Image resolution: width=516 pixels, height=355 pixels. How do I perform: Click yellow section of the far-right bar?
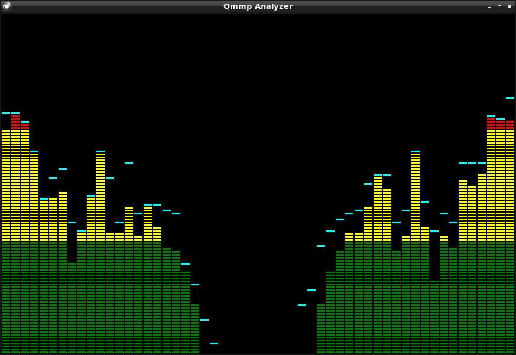click(x=509, y=183)
